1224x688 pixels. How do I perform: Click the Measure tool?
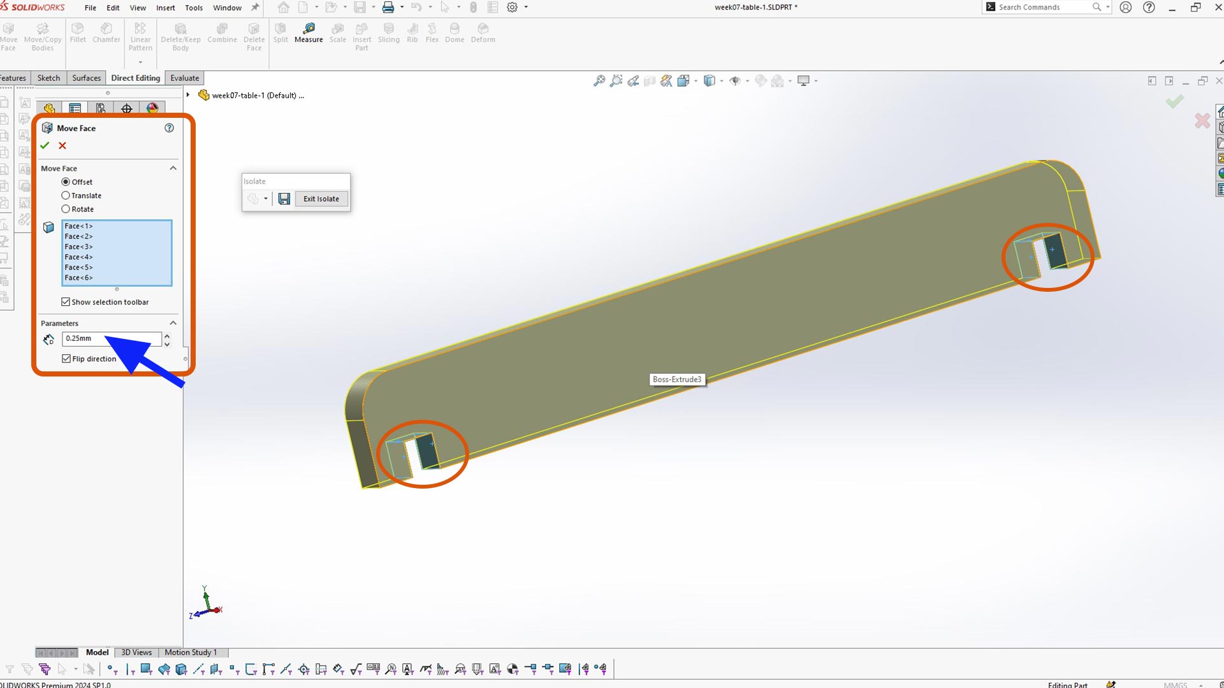(x=309, y=33)
